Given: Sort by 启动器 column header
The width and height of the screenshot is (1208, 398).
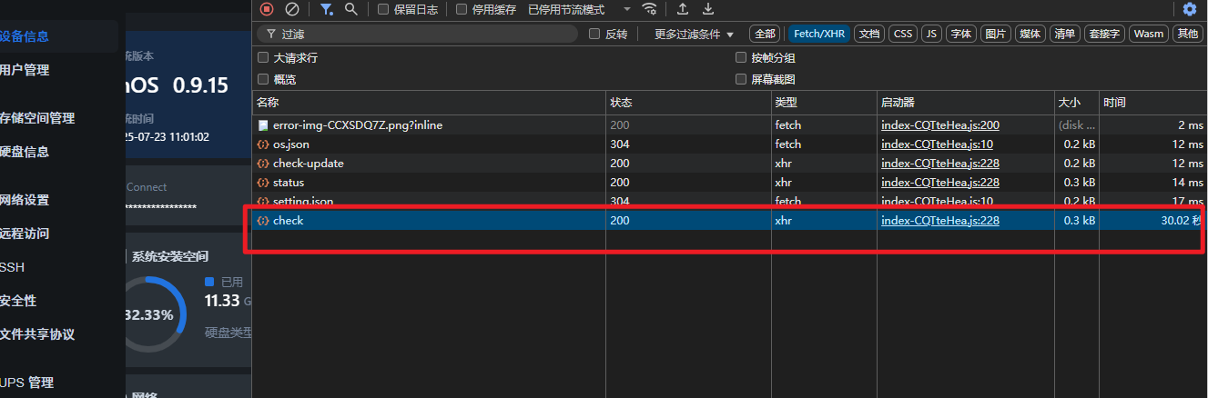Looking at the screenshot, I should (x=966, y=103).
